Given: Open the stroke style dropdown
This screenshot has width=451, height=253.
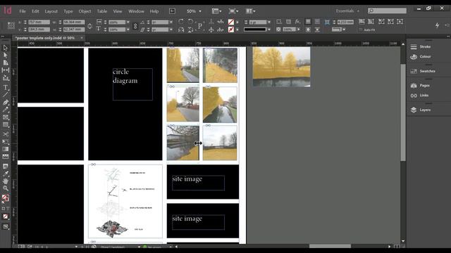Looking at the screenshot, I should tap(269, 30).
